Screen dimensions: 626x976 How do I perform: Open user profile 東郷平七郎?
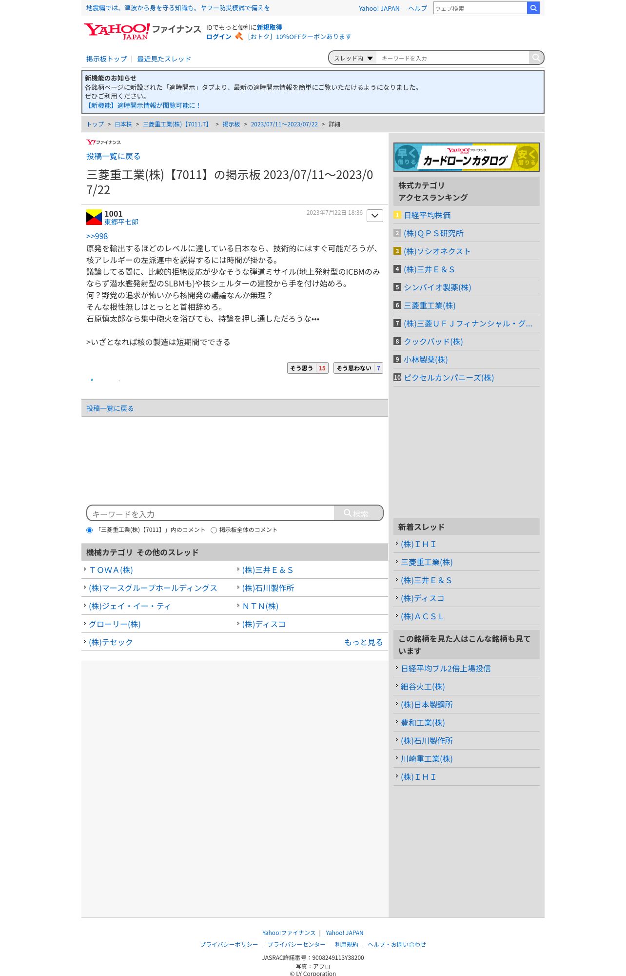(121, 222)
